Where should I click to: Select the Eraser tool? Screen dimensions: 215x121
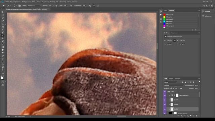pyautogui.click(x=3, y=44)
